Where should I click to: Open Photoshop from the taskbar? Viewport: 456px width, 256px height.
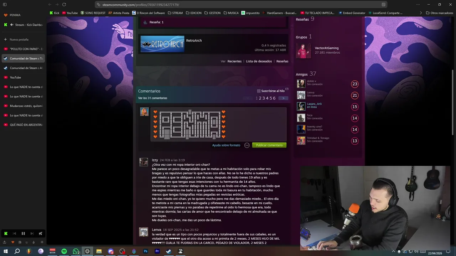pyautogui.click(x=145, y=251)
